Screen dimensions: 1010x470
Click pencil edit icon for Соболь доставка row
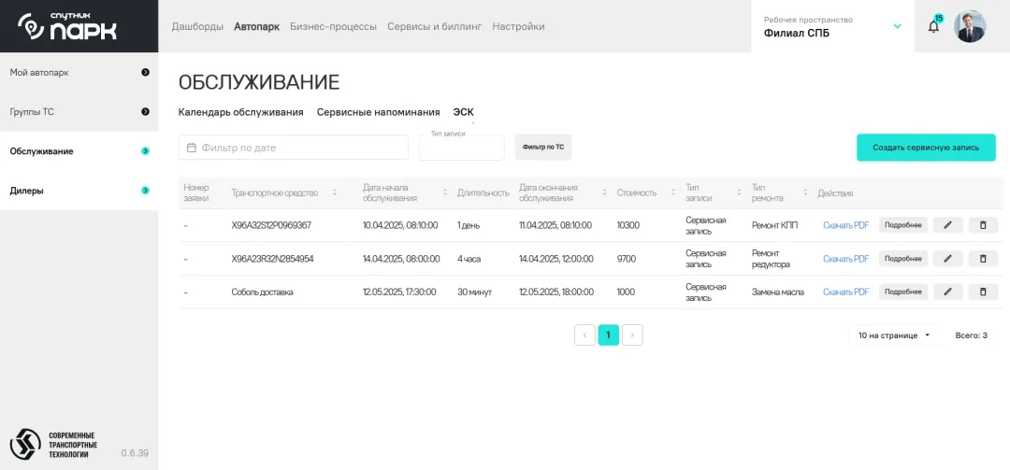[947, 292]
